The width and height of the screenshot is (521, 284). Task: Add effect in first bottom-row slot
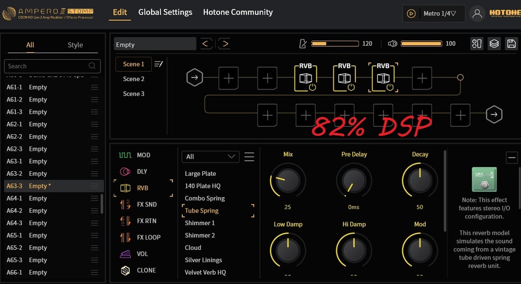point(267,115)
